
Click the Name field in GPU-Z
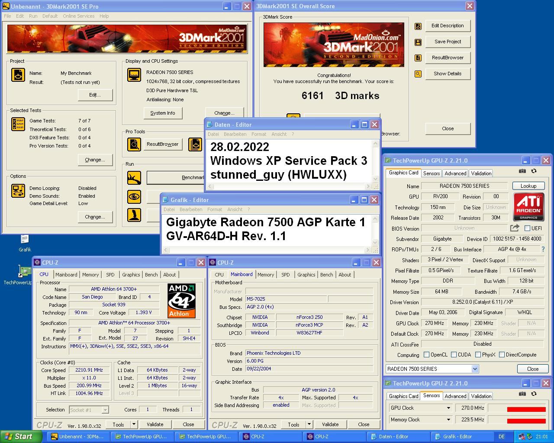pyautogui.click(x=464, y=186)
